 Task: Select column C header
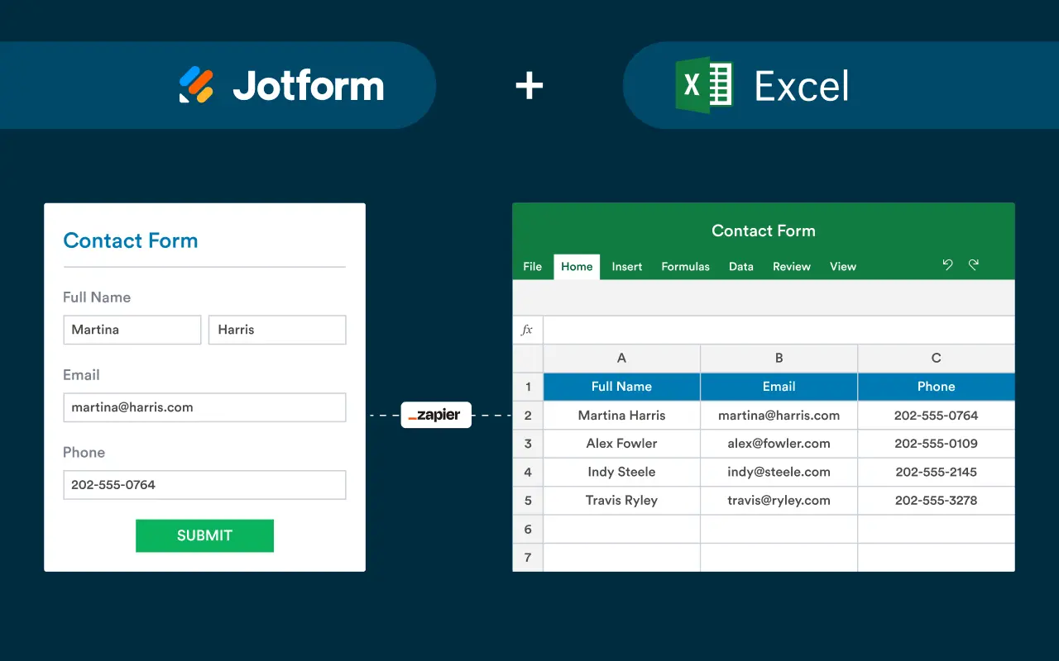936,358
